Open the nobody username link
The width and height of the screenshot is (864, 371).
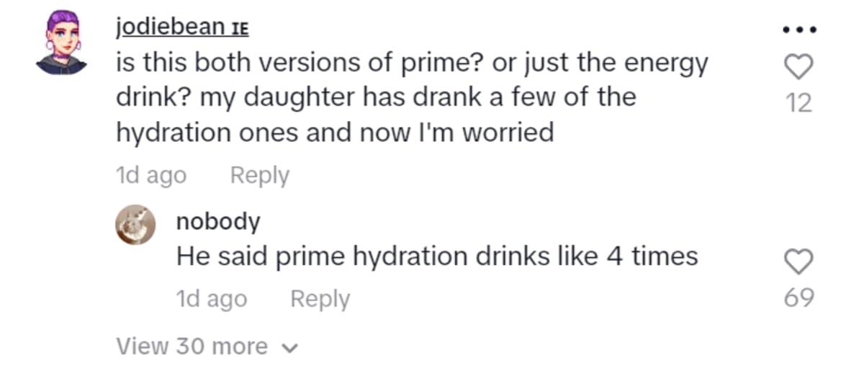[x=218, y=221]
